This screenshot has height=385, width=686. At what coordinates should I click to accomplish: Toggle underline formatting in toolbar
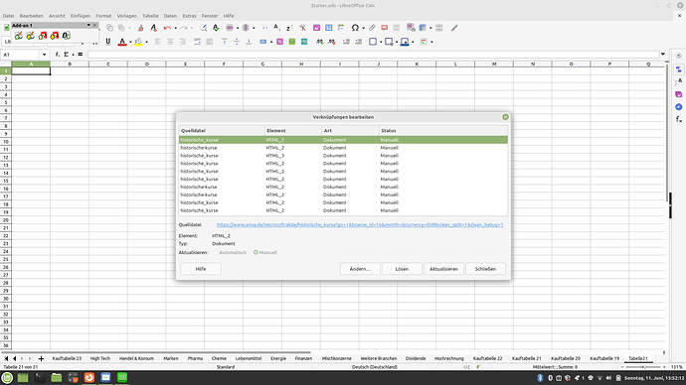108,42
